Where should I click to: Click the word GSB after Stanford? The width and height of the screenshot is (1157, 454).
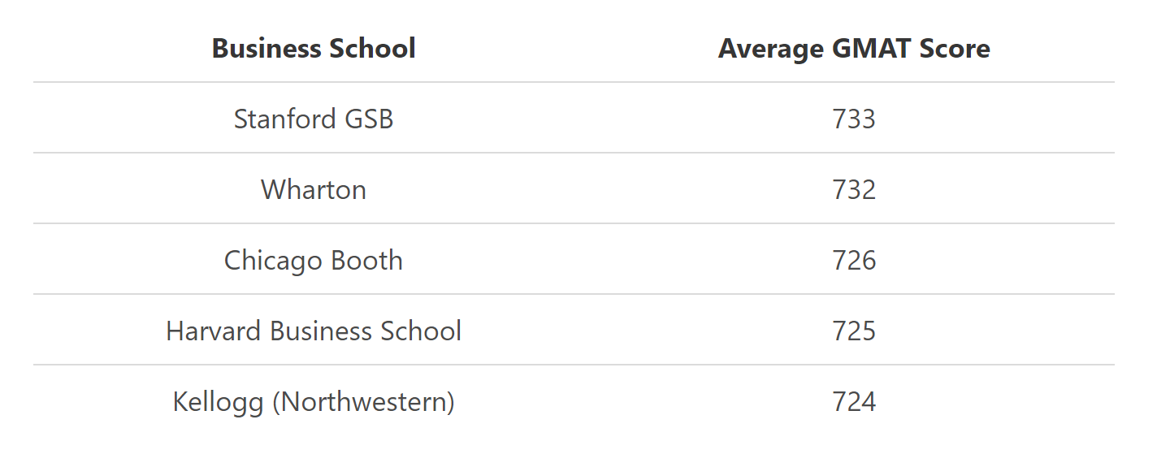coord(369,119)
